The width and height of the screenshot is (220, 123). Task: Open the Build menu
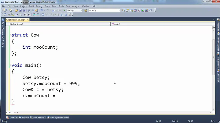point(31,6)
